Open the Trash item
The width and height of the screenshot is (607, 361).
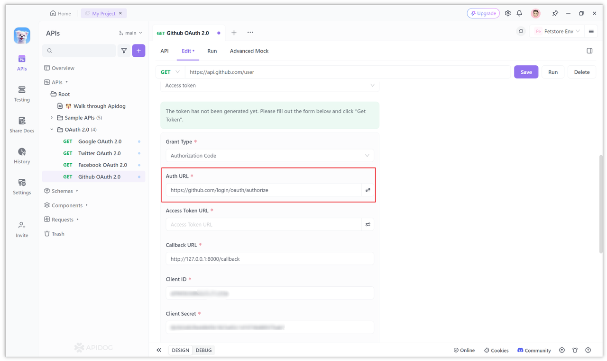tap(54, 234)
